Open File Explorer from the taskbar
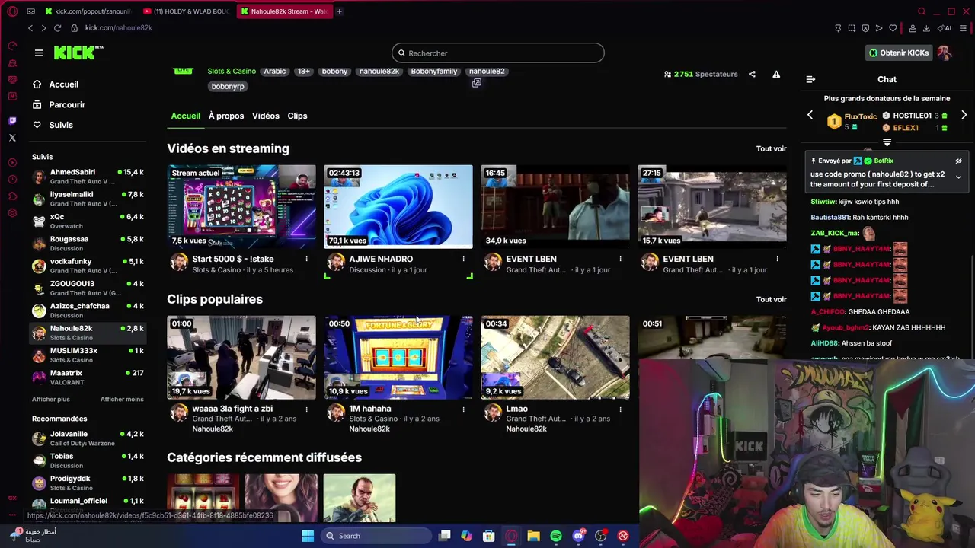 tap(533, 536)
